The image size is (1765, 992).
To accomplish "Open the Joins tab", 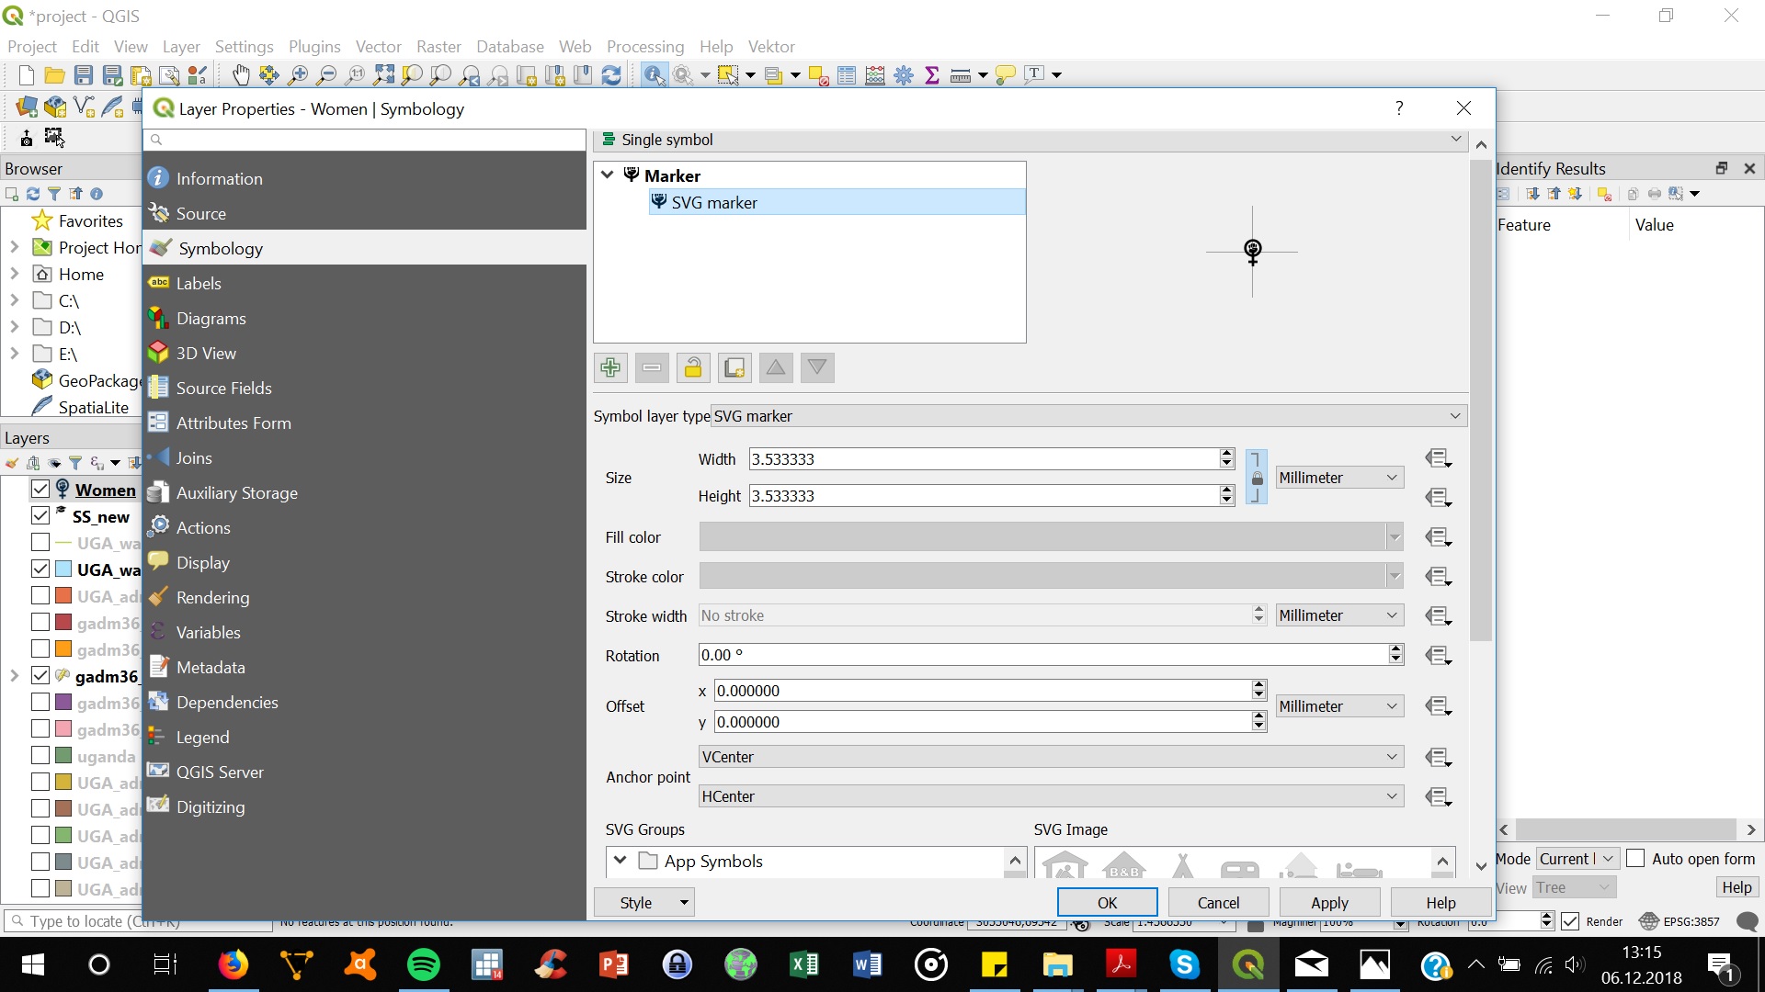I will (x=364, y=457).
